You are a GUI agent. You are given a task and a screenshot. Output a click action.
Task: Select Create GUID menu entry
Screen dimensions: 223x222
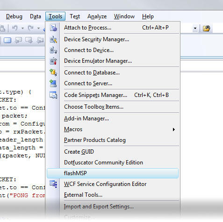click(x=113, y=152)
